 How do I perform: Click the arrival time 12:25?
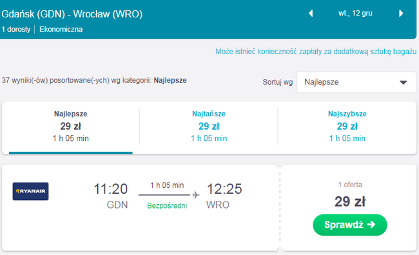click(224, 189)
